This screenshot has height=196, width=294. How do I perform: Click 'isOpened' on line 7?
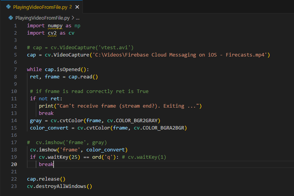click(69, 70)
